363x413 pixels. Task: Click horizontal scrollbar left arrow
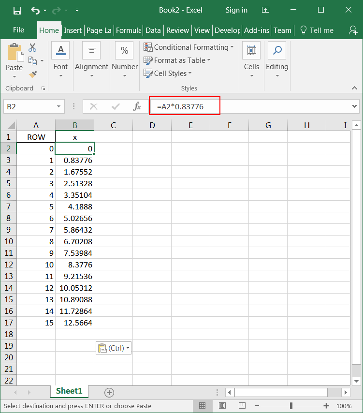coord(229,393)
